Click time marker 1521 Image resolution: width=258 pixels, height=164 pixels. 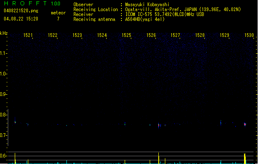28,35
